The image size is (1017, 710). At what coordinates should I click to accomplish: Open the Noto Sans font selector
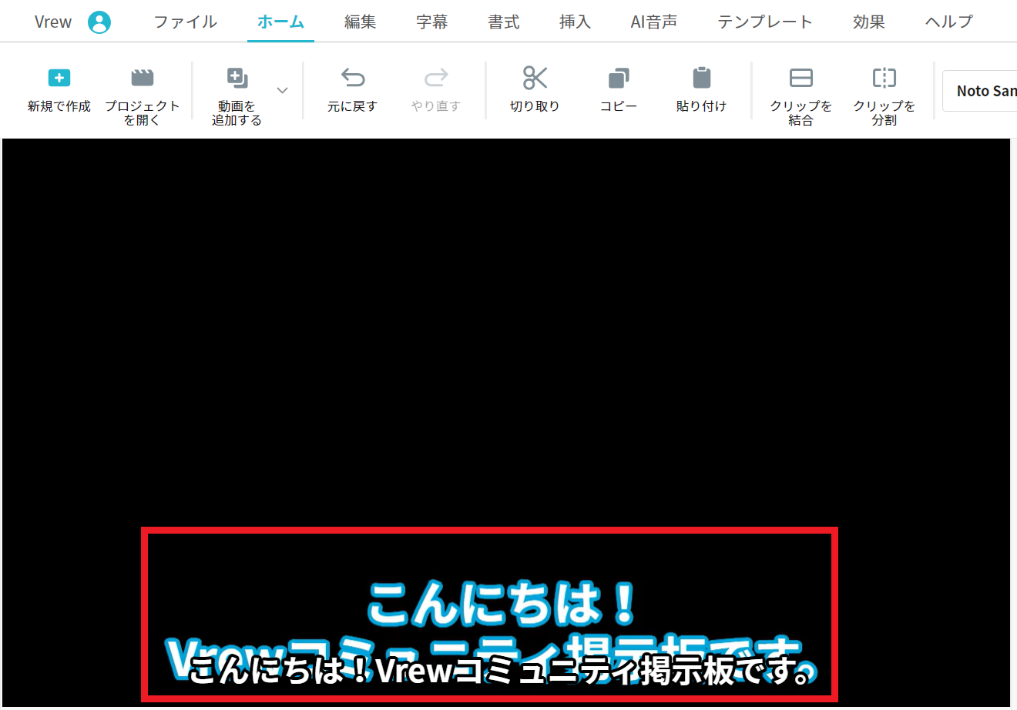coord(980,91)
